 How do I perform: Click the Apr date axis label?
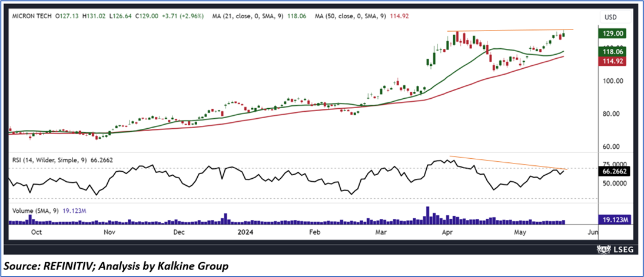pyautogui.click(x=447, y=232)
